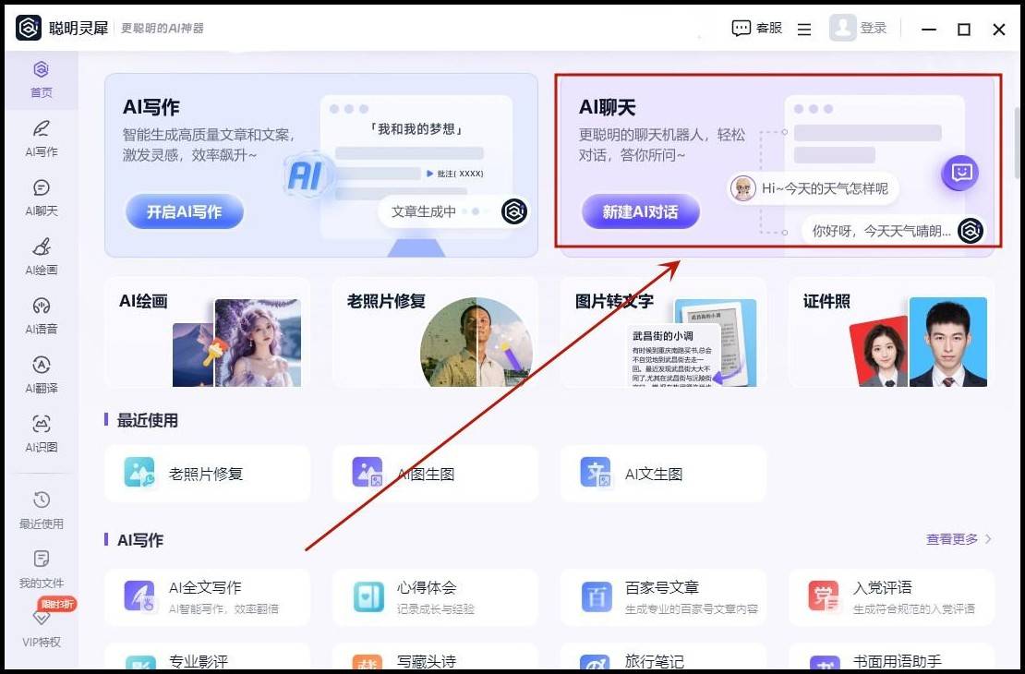Expand 查看更多 in the AI写作 section
Viewport: 1025px width, 674px height.
(959, 539)
